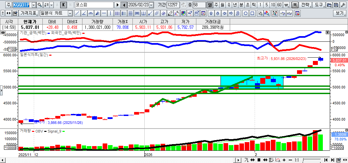Switch to 주 weekly period
The image size is (348, 163).
pos(216,5)
